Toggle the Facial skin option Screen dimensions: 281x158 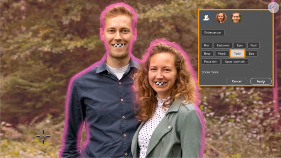[x=211, y=62]
